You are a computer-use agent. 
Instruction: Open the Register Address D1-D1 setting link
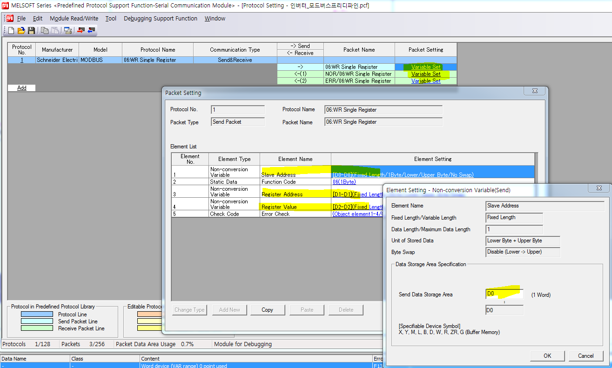pos(357,194)
